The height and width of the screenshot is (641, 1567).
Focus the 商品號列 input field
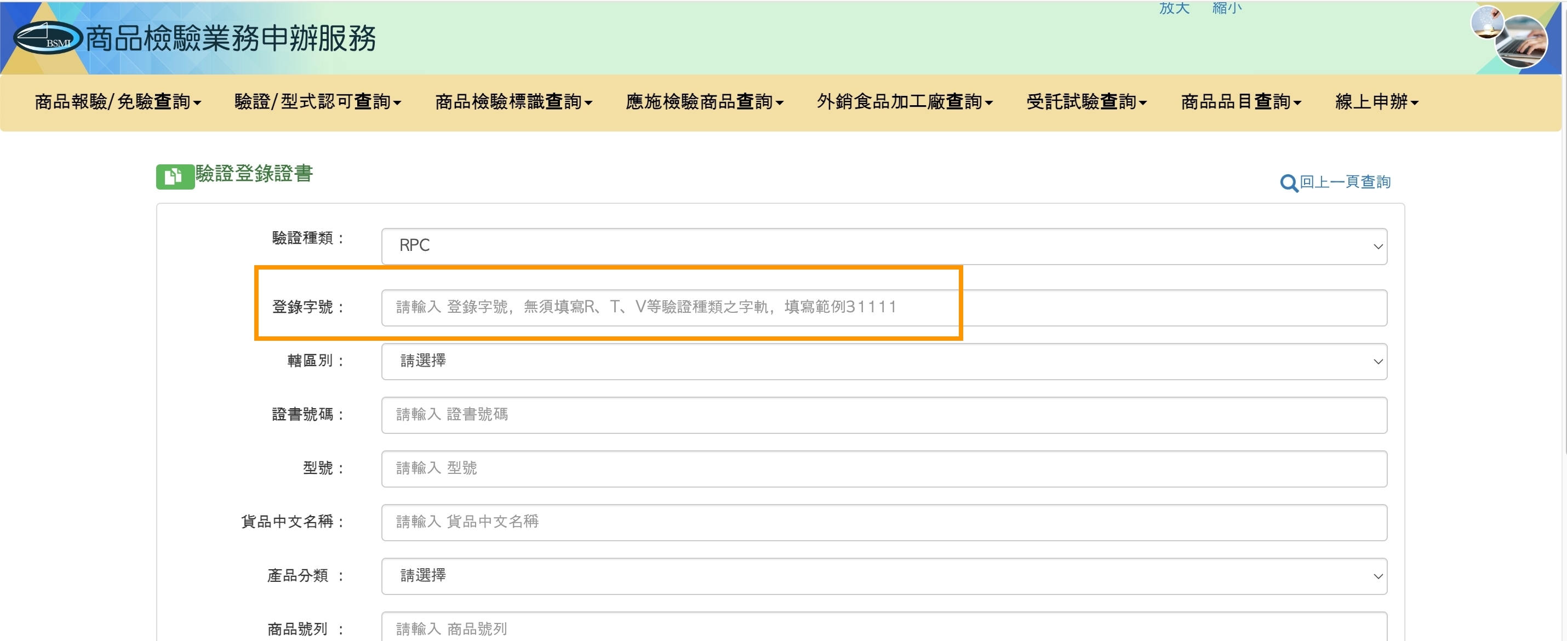point(884,626)
